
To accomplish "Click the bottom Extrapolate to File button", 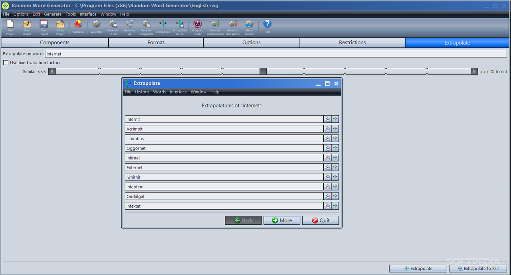I will [x=478, y=269].
